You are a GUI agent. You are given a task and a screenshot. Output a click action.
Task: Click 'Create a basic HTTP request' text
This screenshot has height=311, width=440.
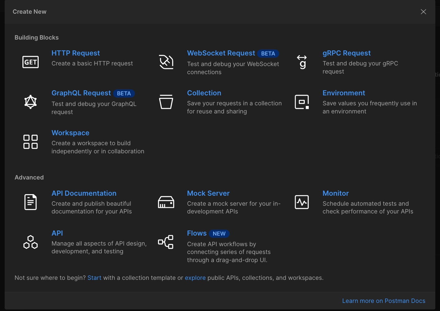click(x=92, y=63)
